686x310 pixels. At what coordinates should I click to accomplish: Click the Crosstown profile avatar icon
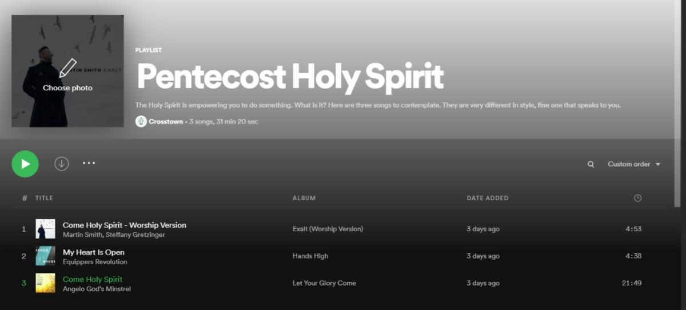tap(141, 121)
